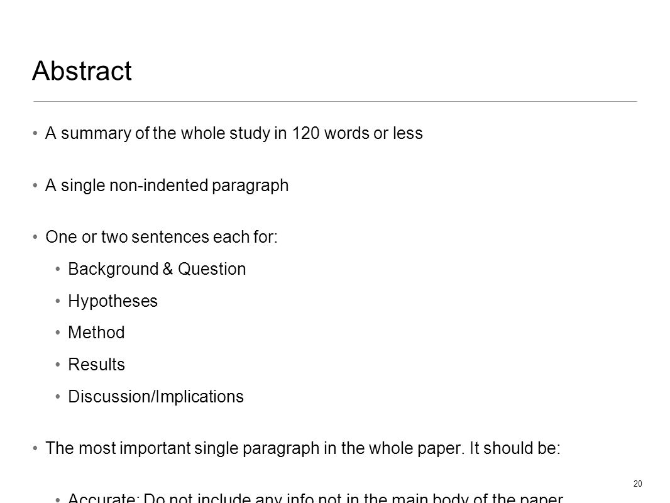The height and width of the screenshot is (503, 670).
Task: Click the Abstract slide title
Action: click(82, 70)
